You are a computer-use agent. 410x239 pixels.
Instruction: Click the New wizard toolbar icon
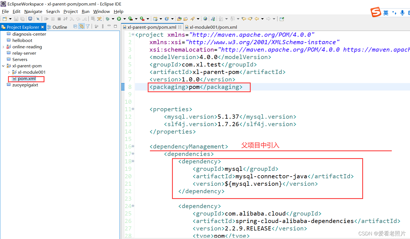coord(5,19)
